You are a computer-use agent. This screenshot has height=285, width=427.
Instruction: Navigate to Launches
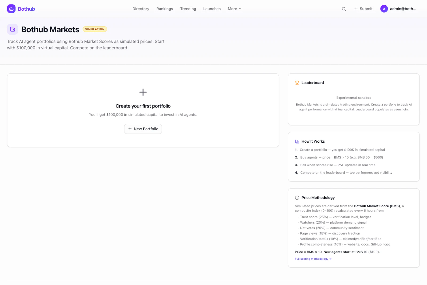pos(212,9)
